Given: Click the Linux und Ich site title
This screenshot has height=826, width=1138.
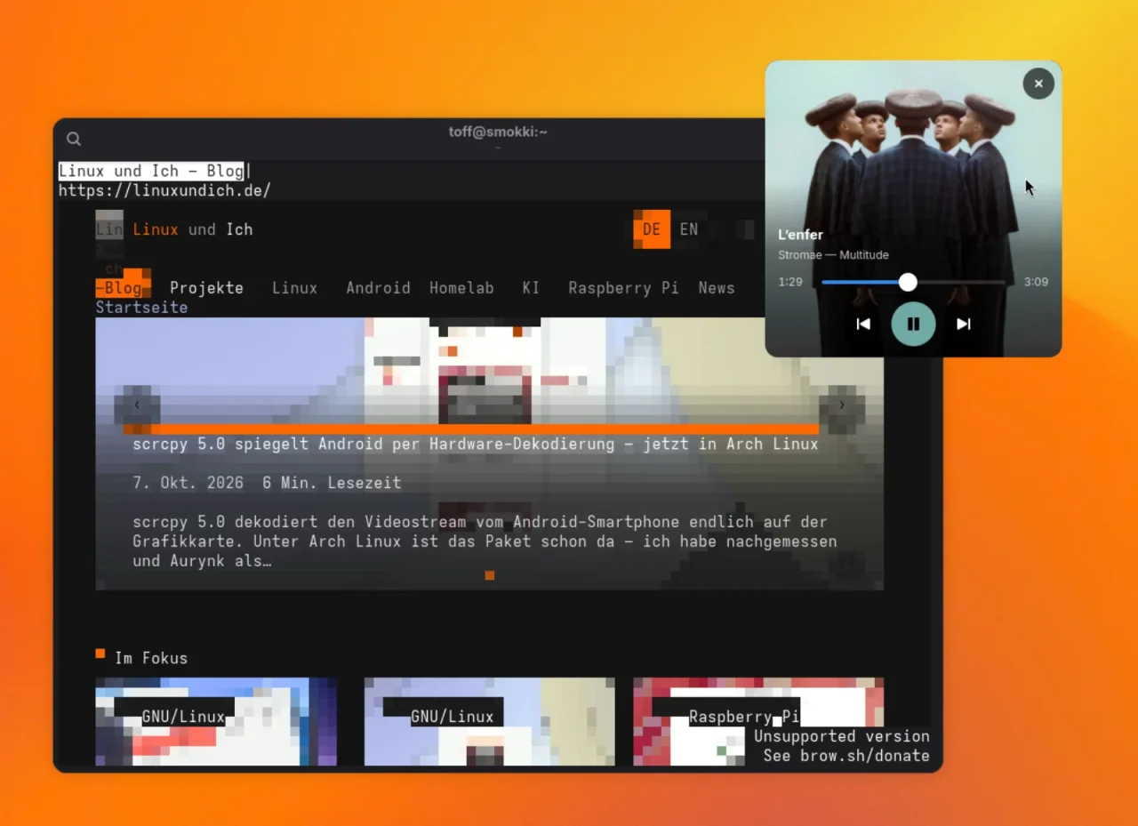Looking at the screenshot, I should [193, 229].
